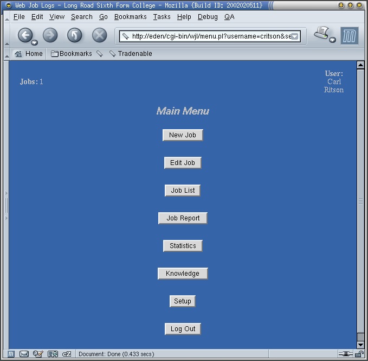The width and height of the screenshot is (368, 361).
Task: Click Home on the personal toolbar
Action: tap(28, 54)
